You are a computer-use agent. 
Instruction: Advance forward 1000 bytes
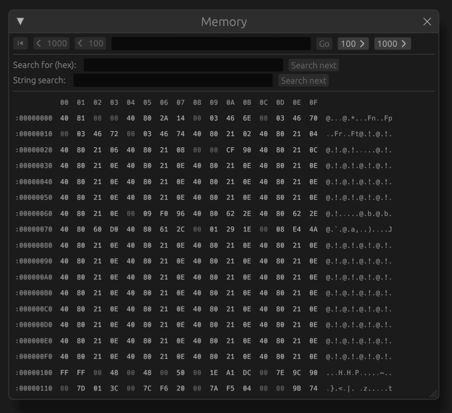click(392, 44)
